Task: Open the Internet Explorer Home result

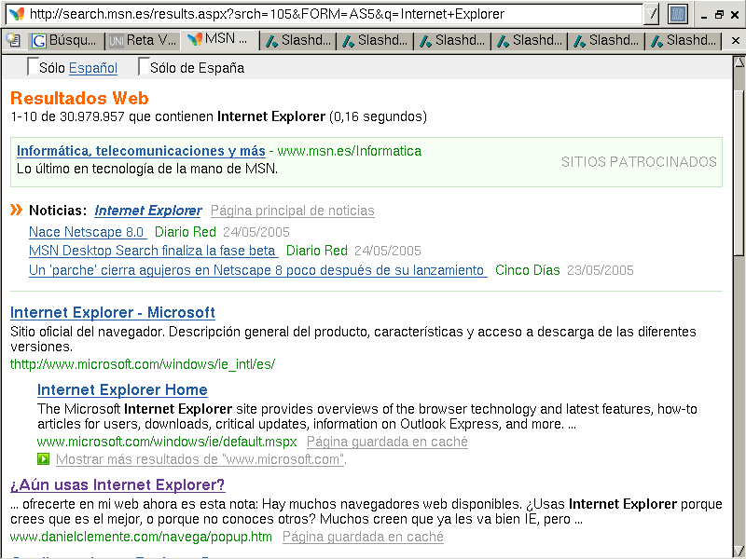Action: pyautogui.click(x=122, y=389)
